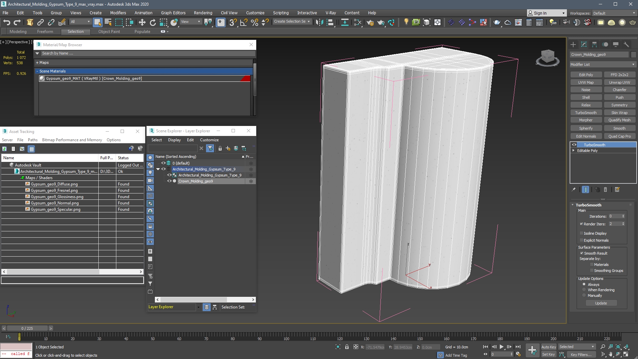The height and width of the screenshot is (359, 638).
Task: Click the Update button in TurboSmooth
Action: pyautogui.click(x=601, y=303)
